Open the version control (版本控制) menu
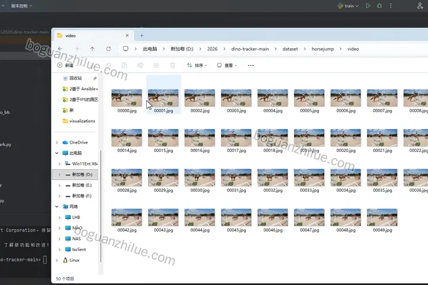Image resolution: width=428 pixels, height=285 pixels. tap(21, 6)
